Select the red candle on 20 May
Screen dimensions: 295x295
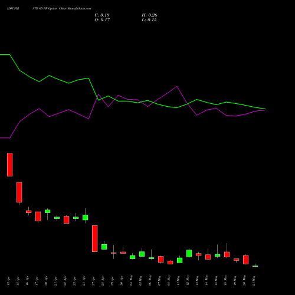tap(246, 260)
